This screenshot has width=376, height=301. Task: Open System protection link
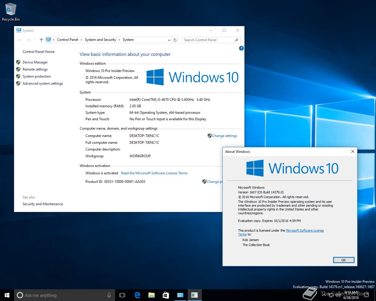point(37,76)
